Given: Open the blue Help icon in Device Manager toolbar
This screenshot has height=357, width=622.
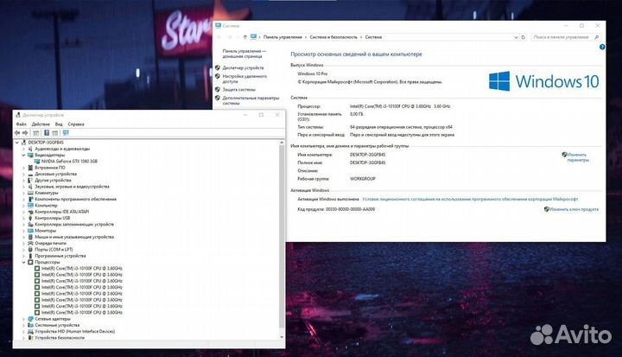Looking at the screenshot, I should pyautogui.click(x=47, y=133).
